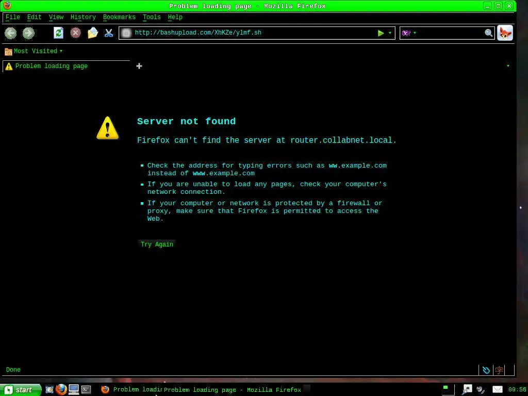Click the blue status bar add-on icon
The height and width of the screenshot is (396, 528).
point(486,370)
